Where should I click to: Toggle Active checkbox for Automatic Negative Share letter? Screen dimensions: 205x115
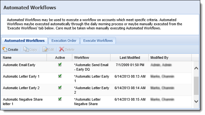[x=60, y=99]
